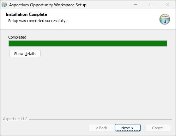
Task: Open the Show details view
Action: pyautogui.click(x=25, y=54)
